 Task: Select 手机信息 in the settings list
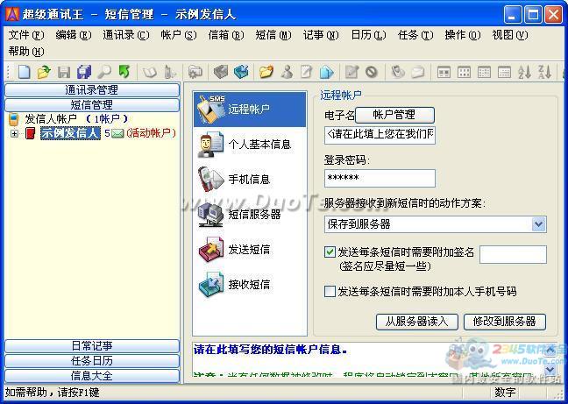[250, 180]
